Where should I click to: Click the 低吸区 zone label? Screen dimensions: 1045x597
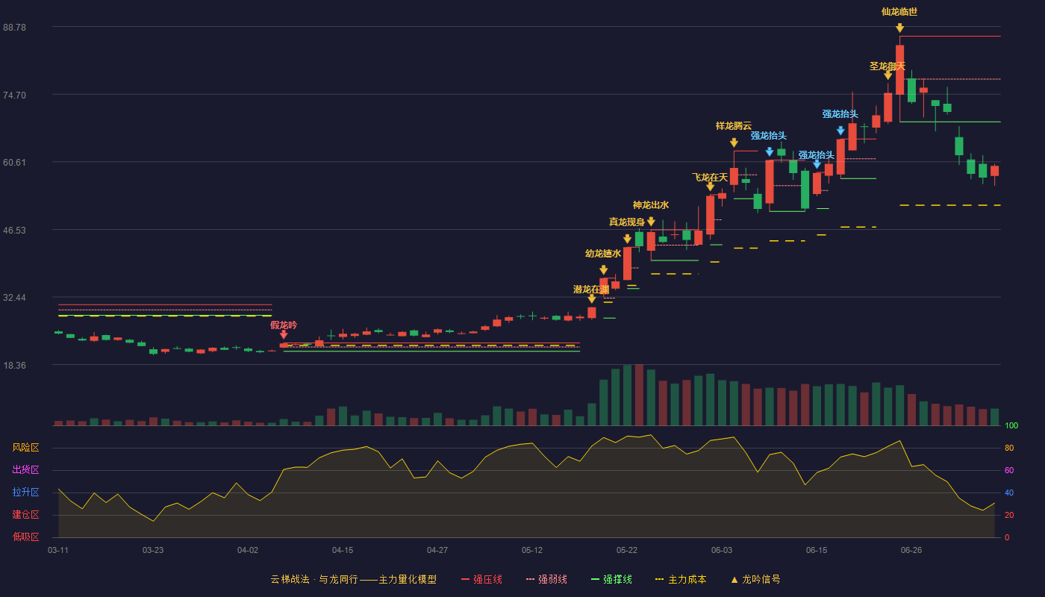[x=26, y=537]
